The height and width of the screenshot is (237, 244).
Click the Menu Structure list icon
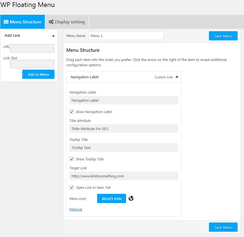(6, 22)
